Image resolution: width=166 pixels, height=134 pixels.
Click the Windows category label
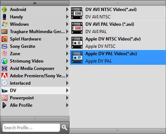(x=20, y=24)
